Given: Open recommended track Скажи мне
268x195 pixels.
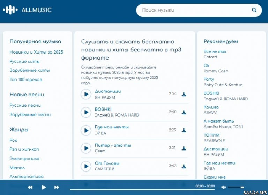Looking at the screenshot, I should (x=215, y=177).
